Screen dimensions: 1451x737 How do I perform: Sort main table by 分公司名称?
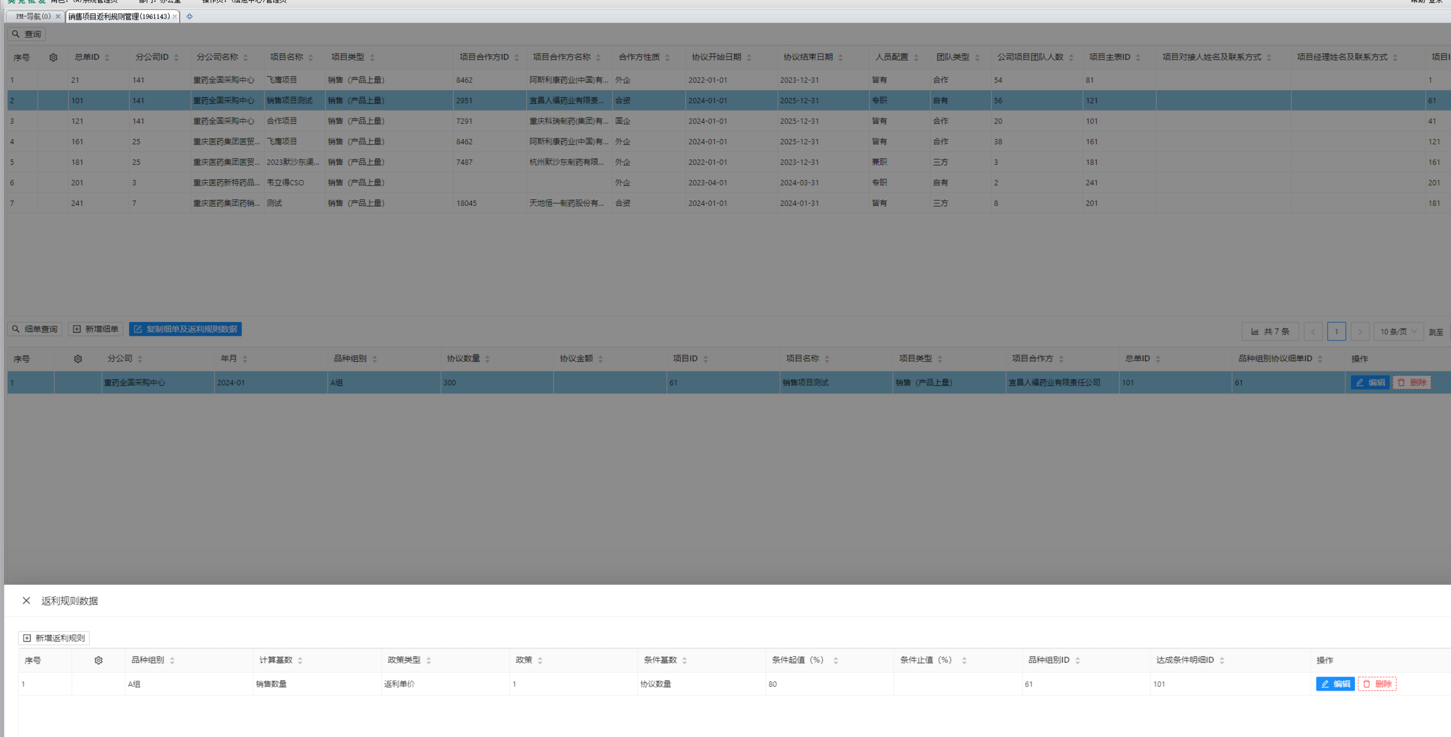(246, 57)
